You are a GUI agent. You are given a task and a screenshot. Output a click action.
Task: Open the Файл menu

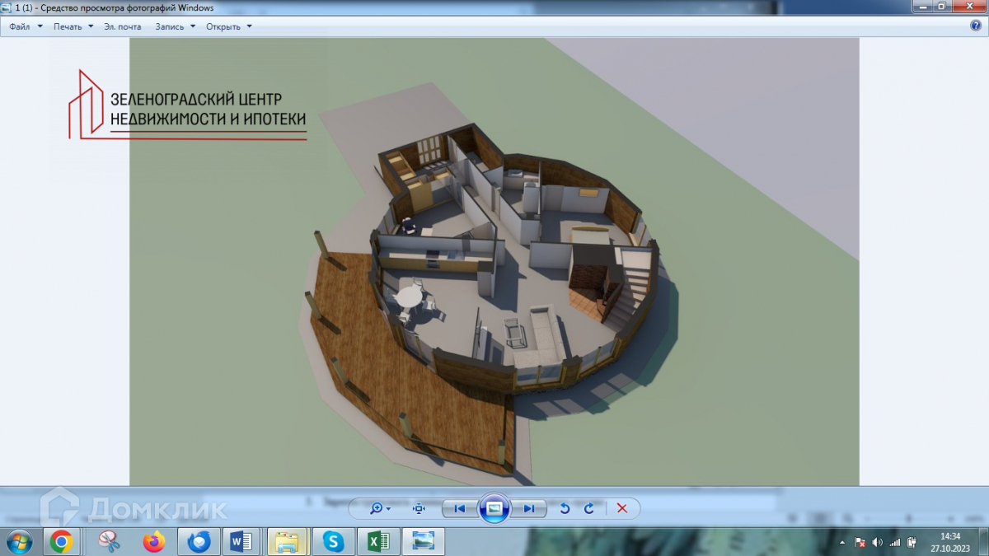click(x=26, y=26)
